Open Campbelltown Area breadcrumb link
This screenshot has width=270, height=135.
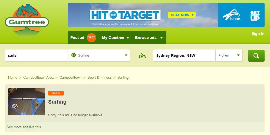[x=38, y=77]
